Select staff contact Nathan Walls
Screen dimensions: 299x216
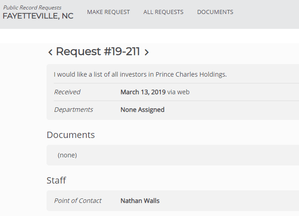click(x=140, y=201)
